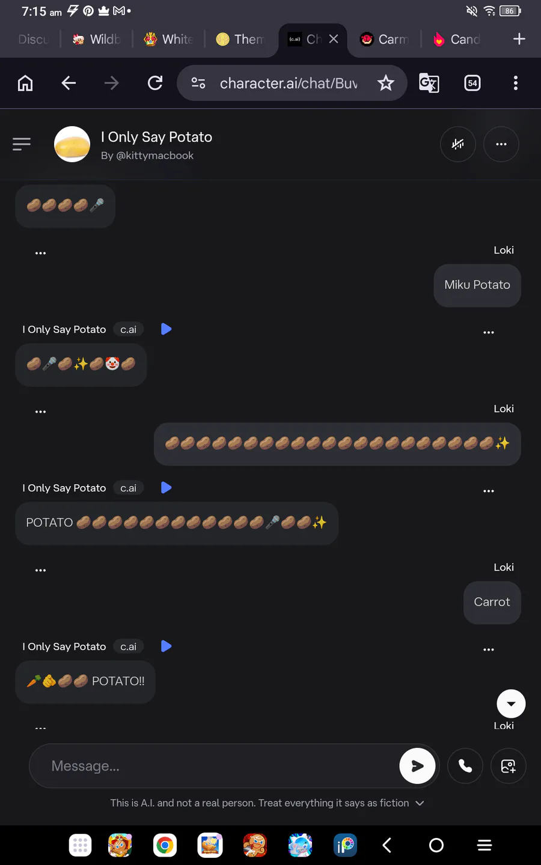This screenshot has width=541, height=865.
Task: Open the image attach button
Action: pos(509,766)
